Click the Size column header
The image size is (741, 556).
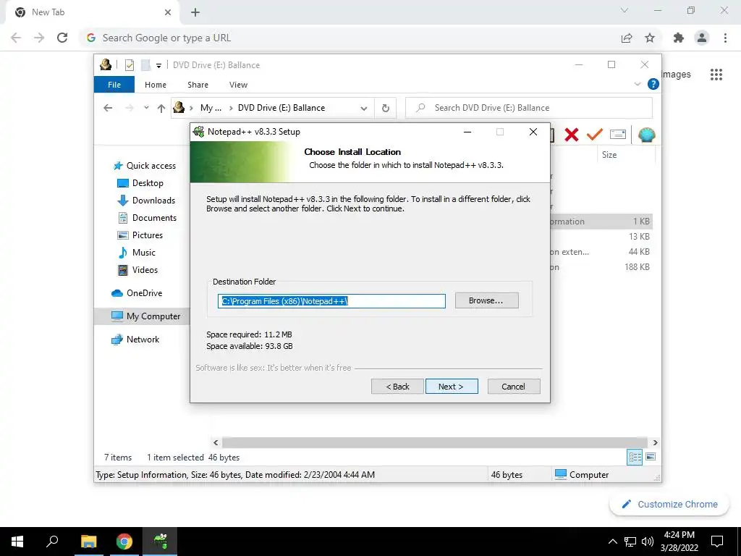coord(609,155)
